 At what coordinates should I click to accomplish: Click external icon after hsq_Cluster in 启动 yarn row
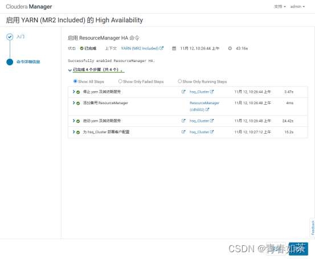(x=212, y=121)
